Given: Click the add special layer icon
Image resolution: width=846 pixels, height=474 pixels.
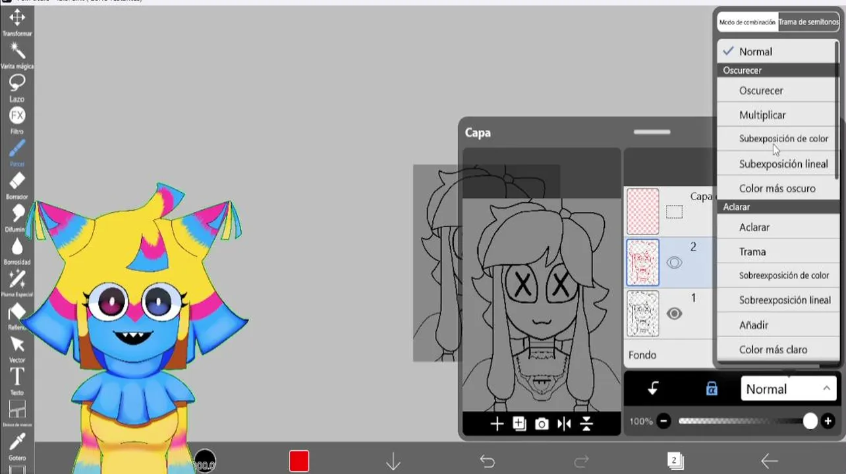Looking at the screenshot, I should click(519, 424).
